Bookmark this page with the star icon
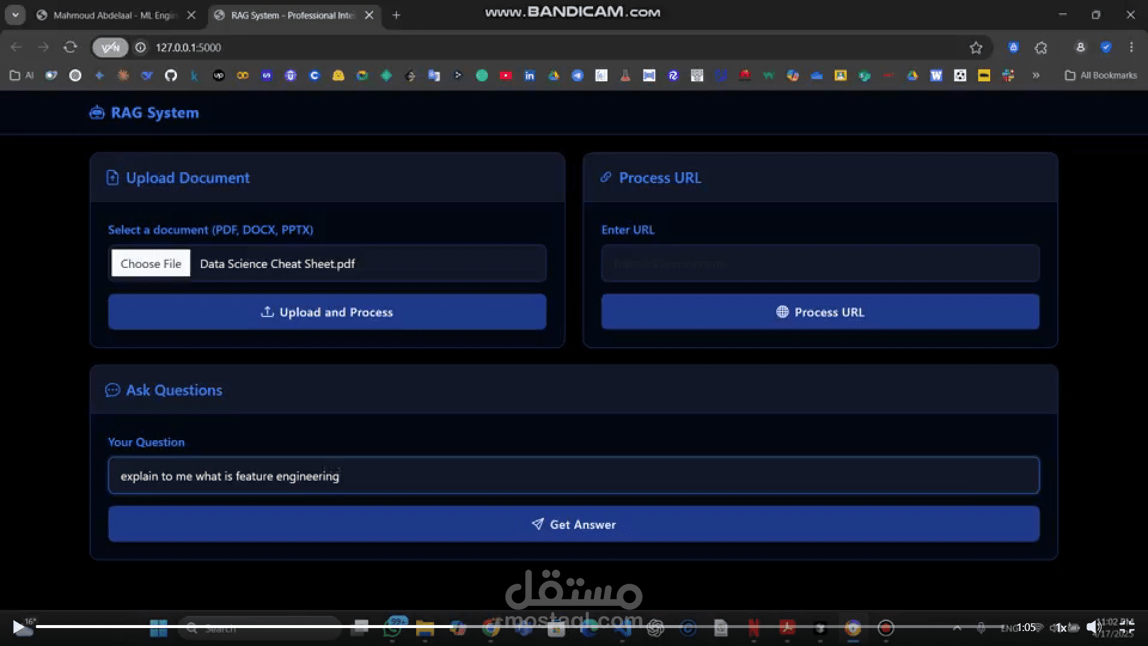 [976, 47]
